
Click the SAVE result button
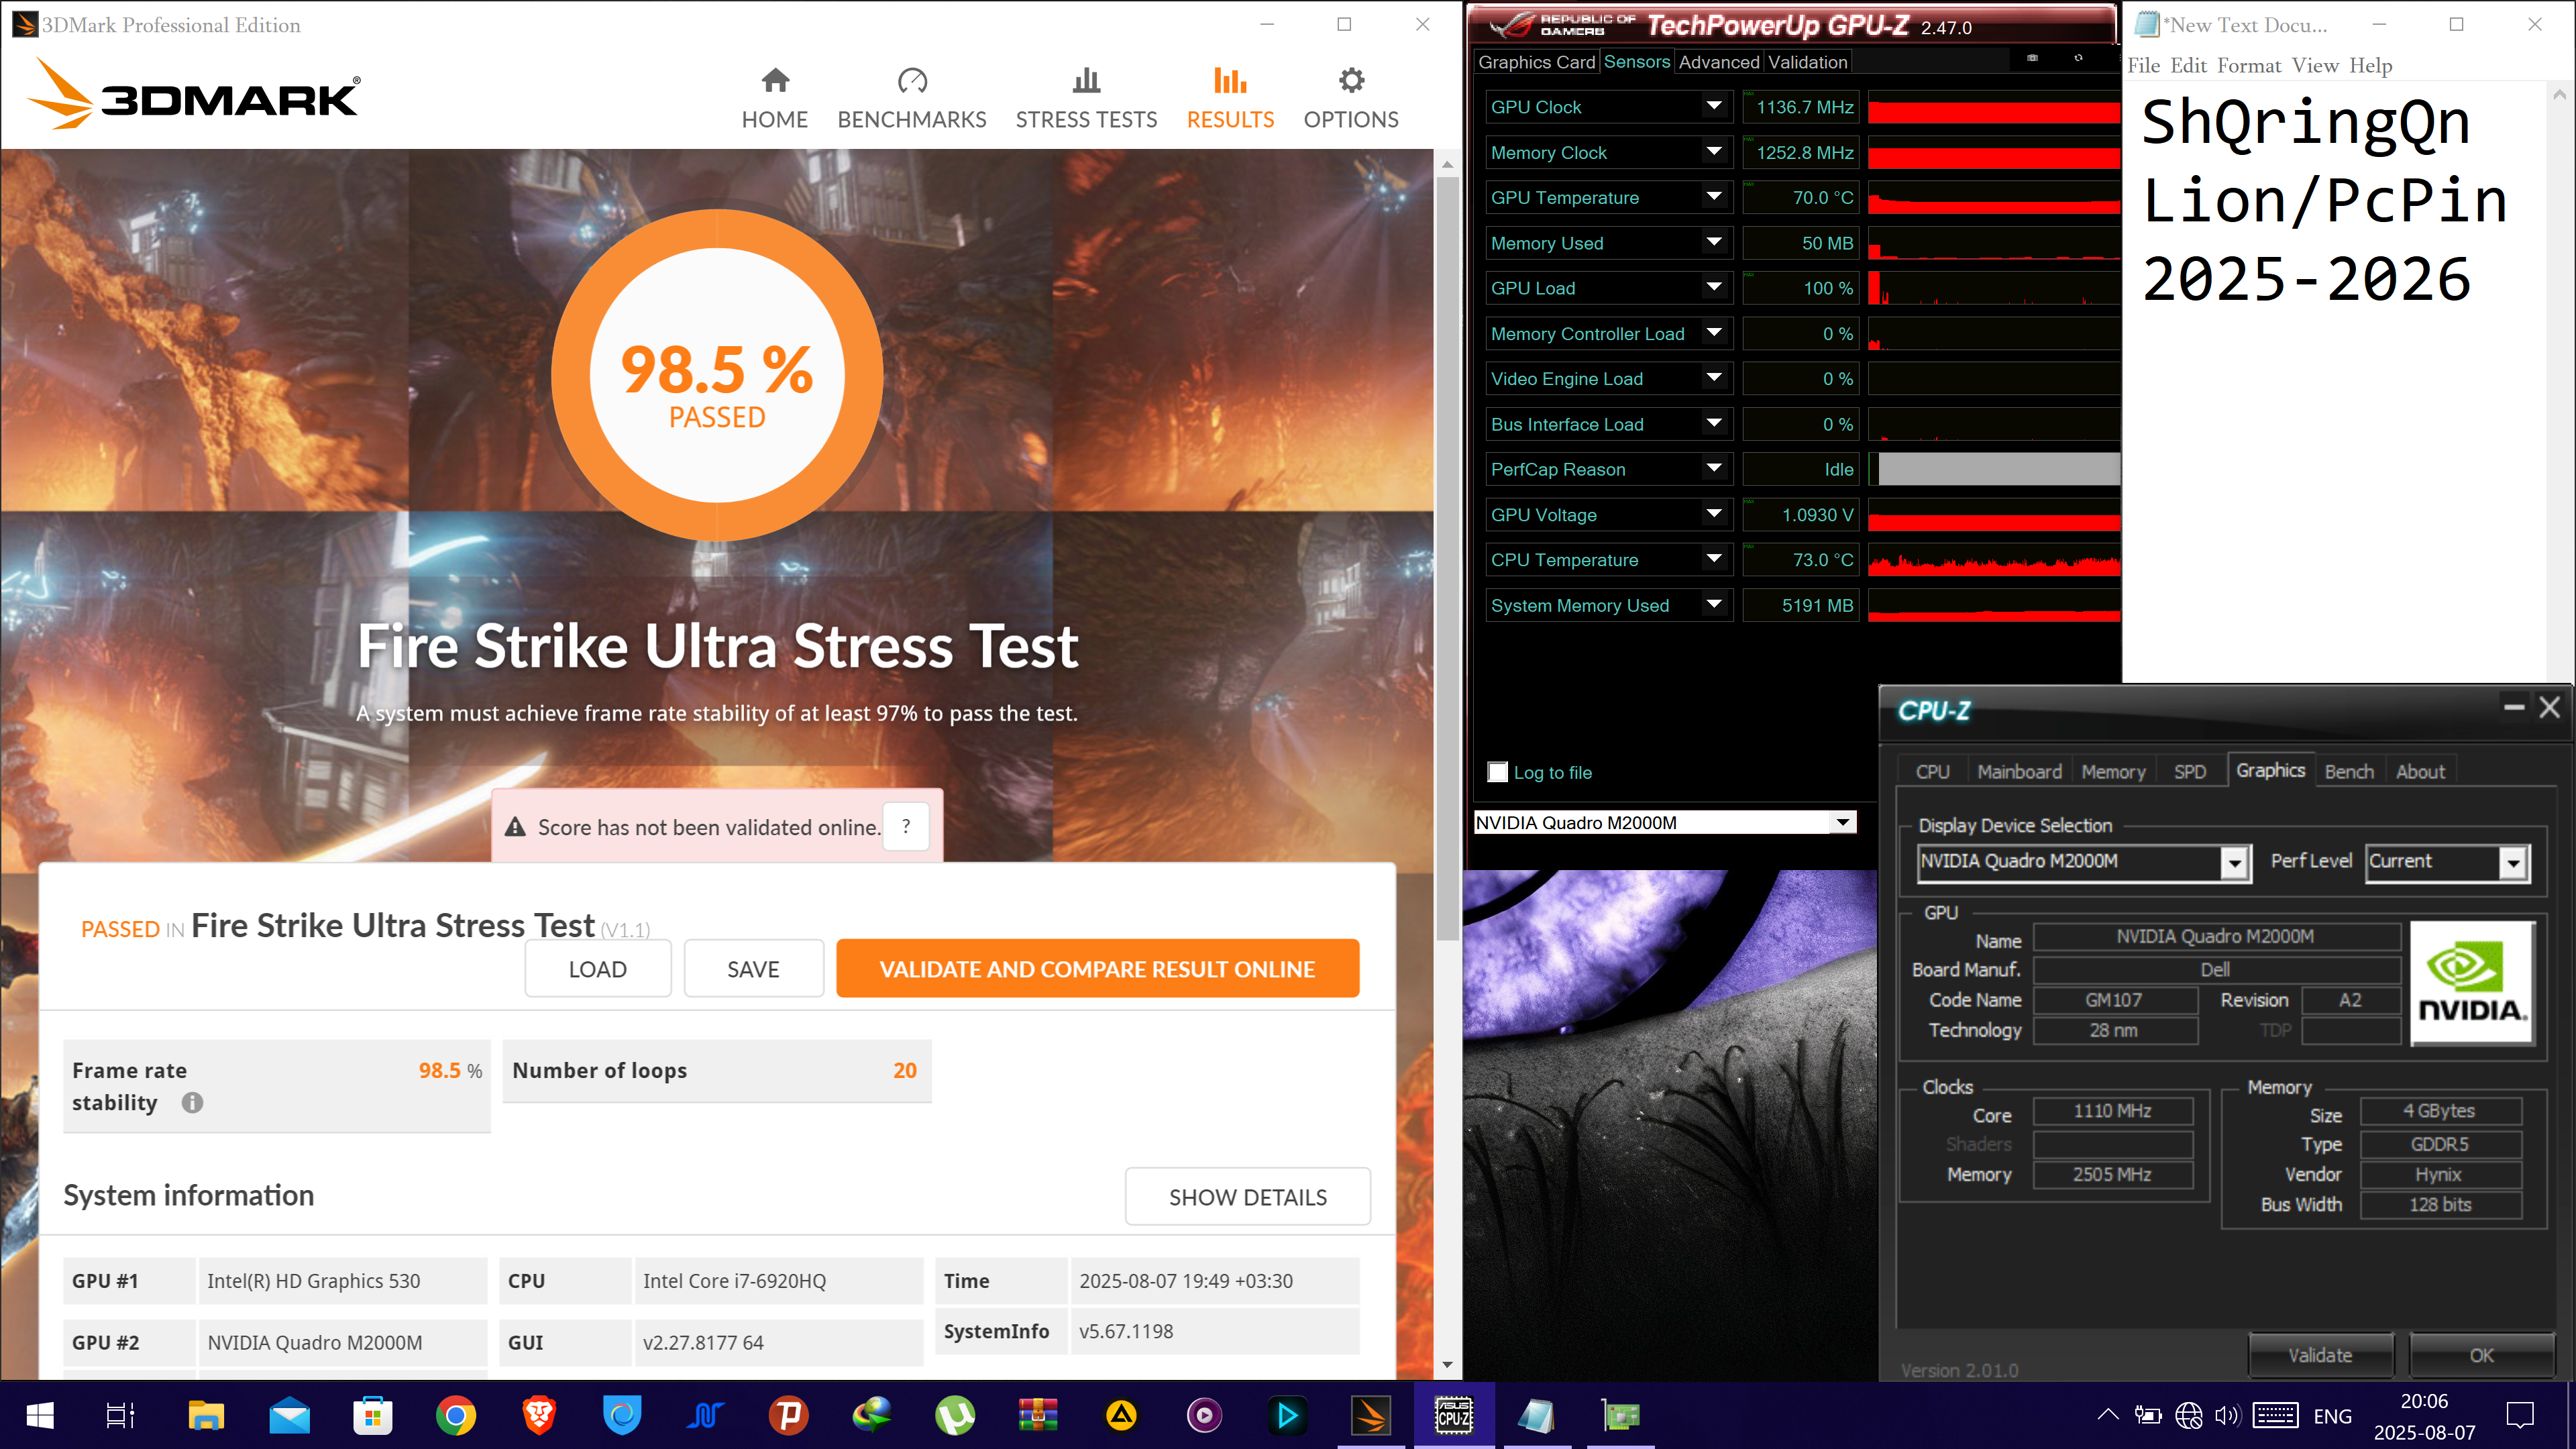[x=753, y=968]
